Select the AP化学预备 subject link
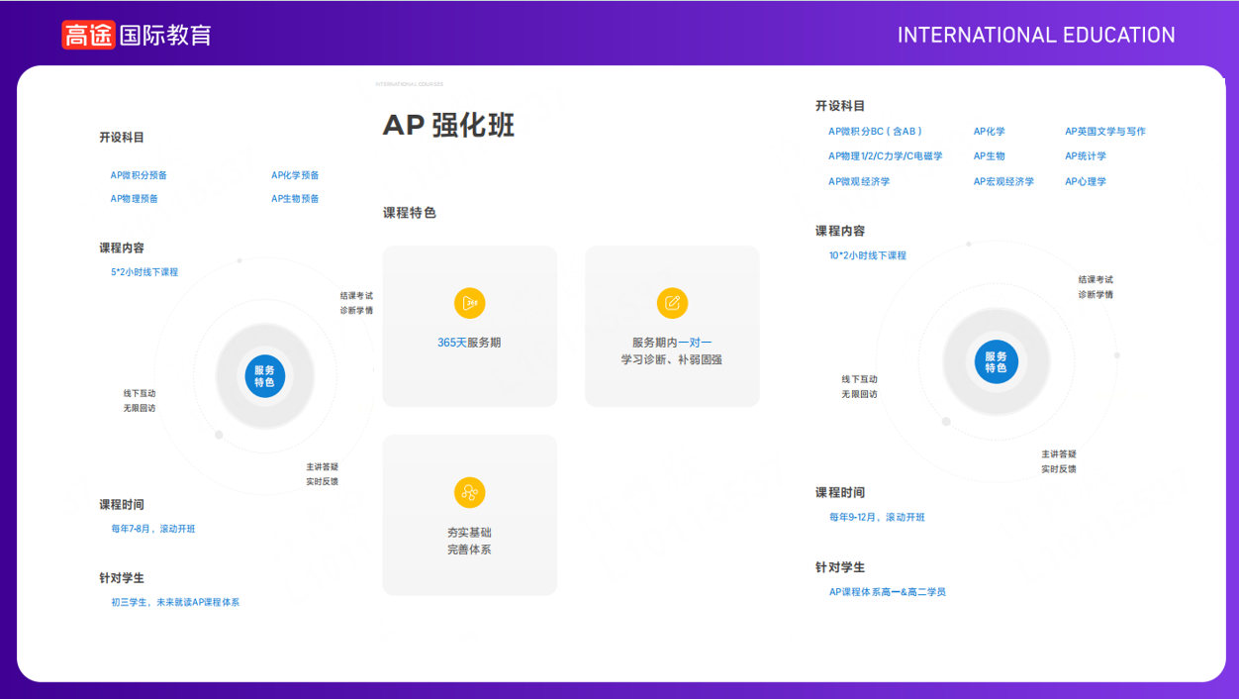 (x=295, y=175)
